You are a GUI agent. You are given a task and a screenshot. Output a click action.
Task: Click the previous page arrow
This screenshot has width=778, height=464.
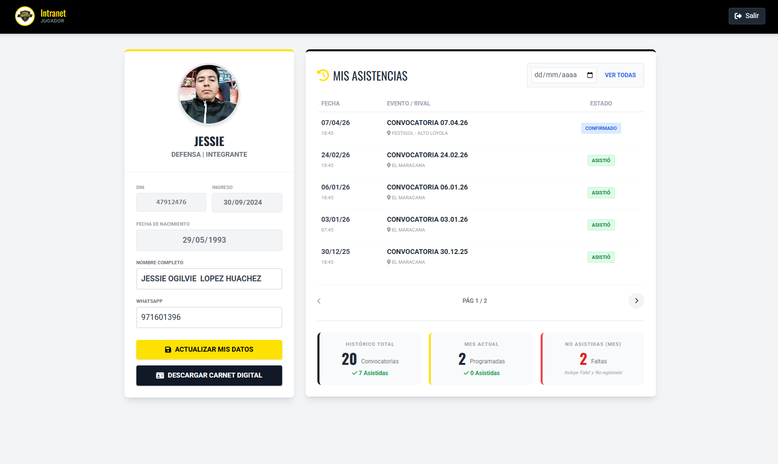[319, 301]
